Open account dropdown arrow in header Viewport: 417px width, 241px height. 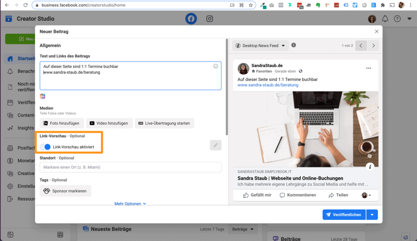pyautogui.click(x=409, y=19)
